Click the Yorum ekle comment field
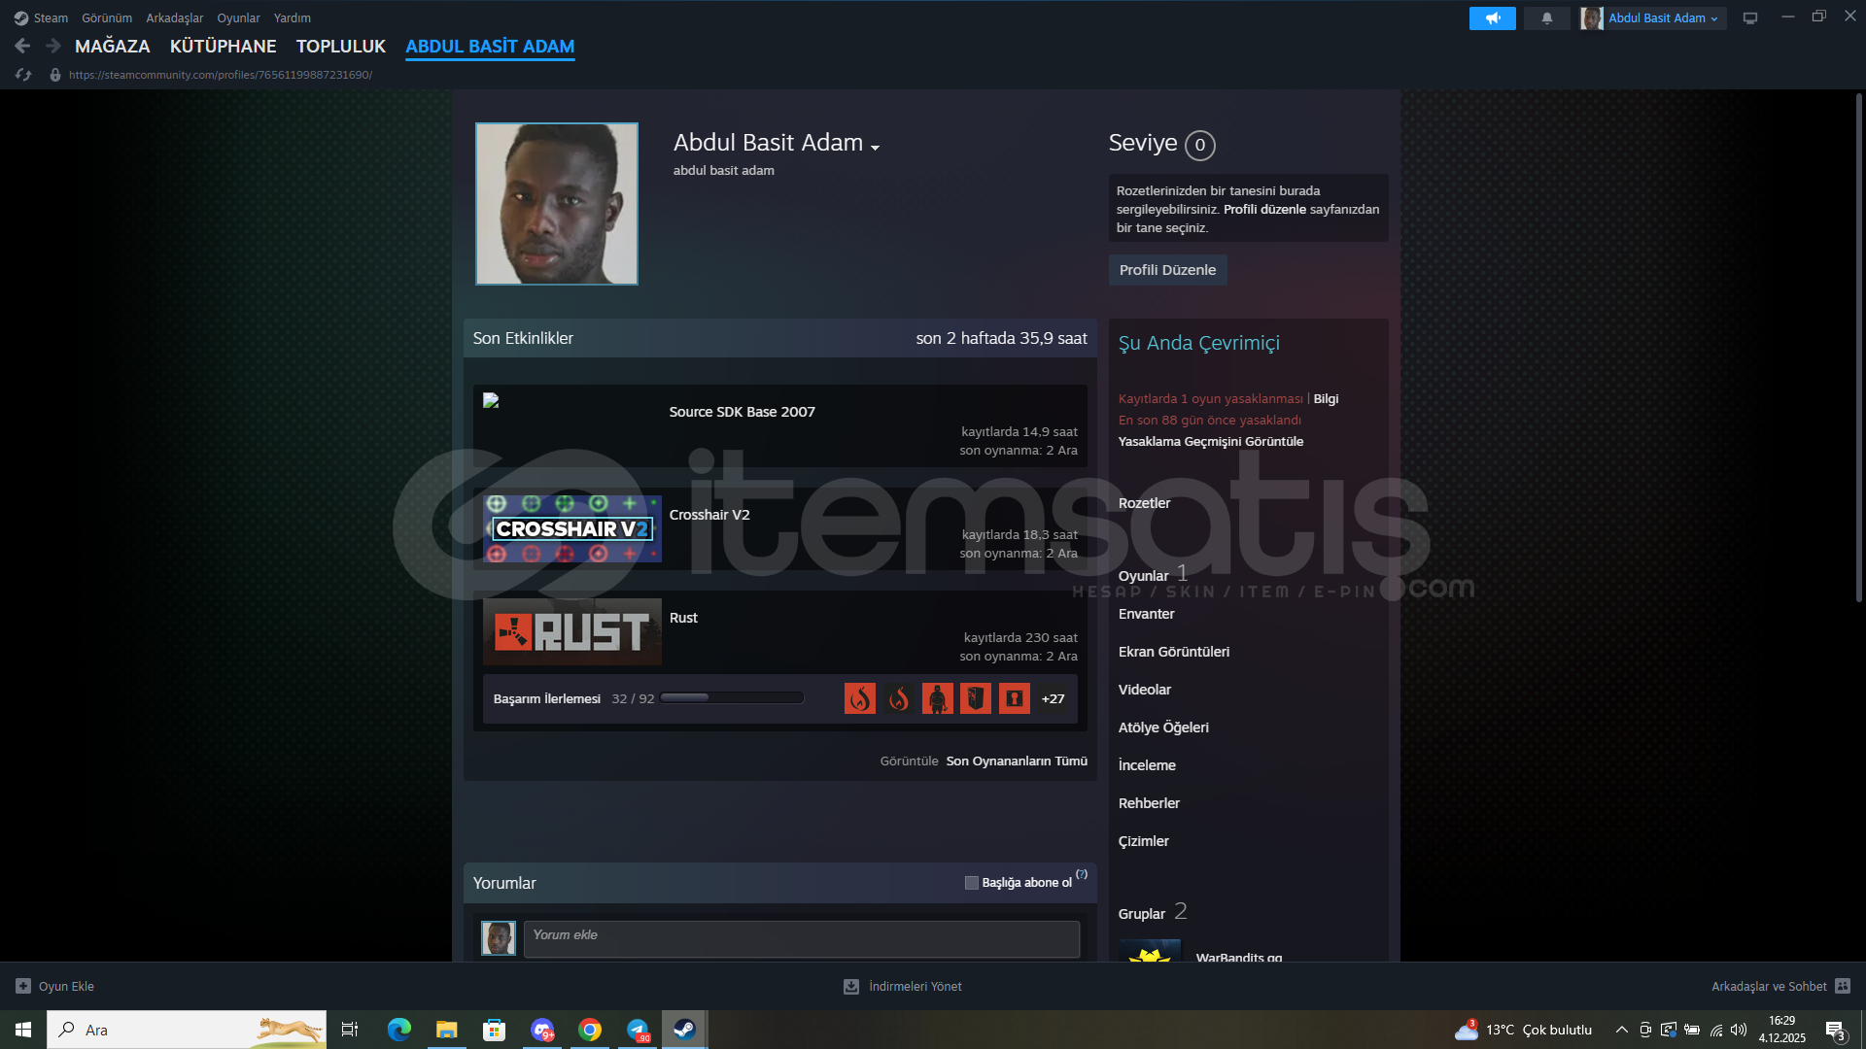Image resolution: width=1866 pixels, height=1049 pixels. coord(801,938)
